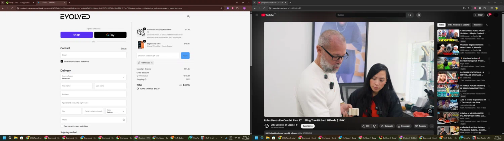
Task: Focus the Last name field
Action: (110, 86)
